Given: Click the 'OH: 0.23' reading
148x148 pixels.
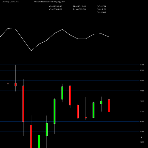Looking at the screenshot, I should coord(101,9).
